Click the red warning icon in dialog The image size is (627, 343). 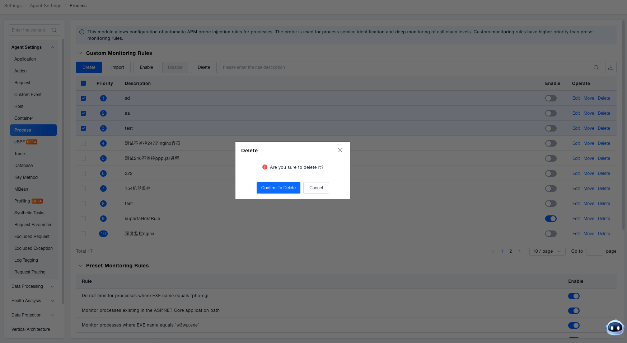tap(265, 167)
